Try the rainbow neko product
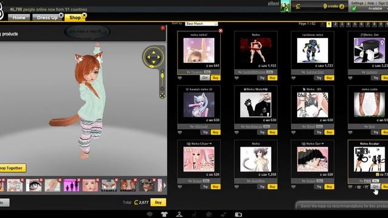 click(319, 78)
